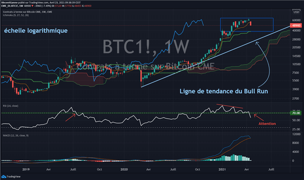Click the CME_DL:BTC1! symbol text in header
304x180 pixels.
[x=9, y=6]
